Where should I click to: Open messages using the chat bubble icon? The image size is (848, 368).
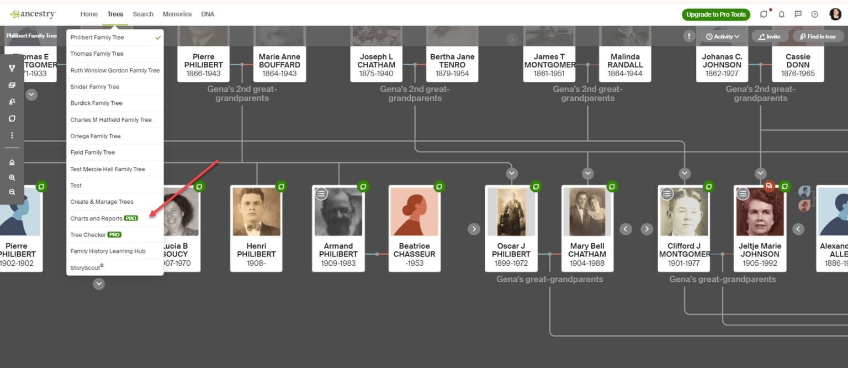(798, 14)
